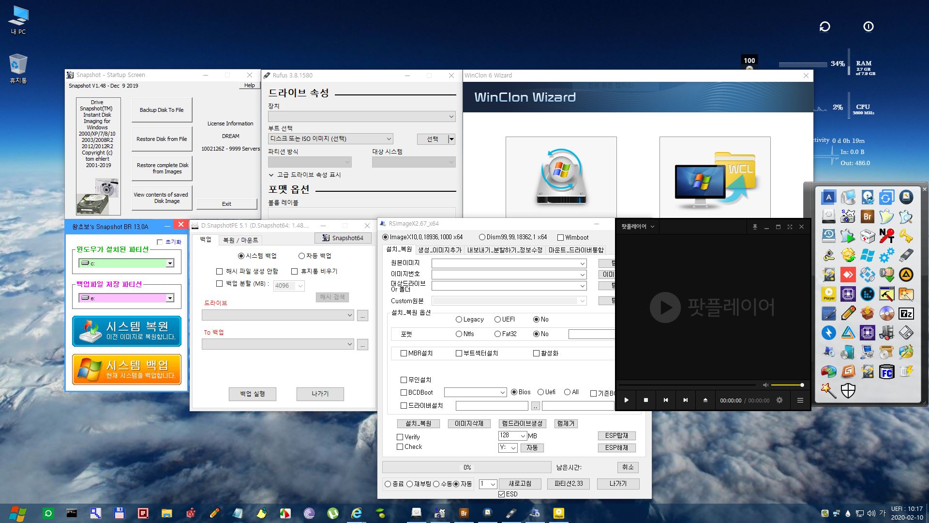Click Restore Disk from File button
This screenshot has width=929, height=523.
(x=162, y=139)
